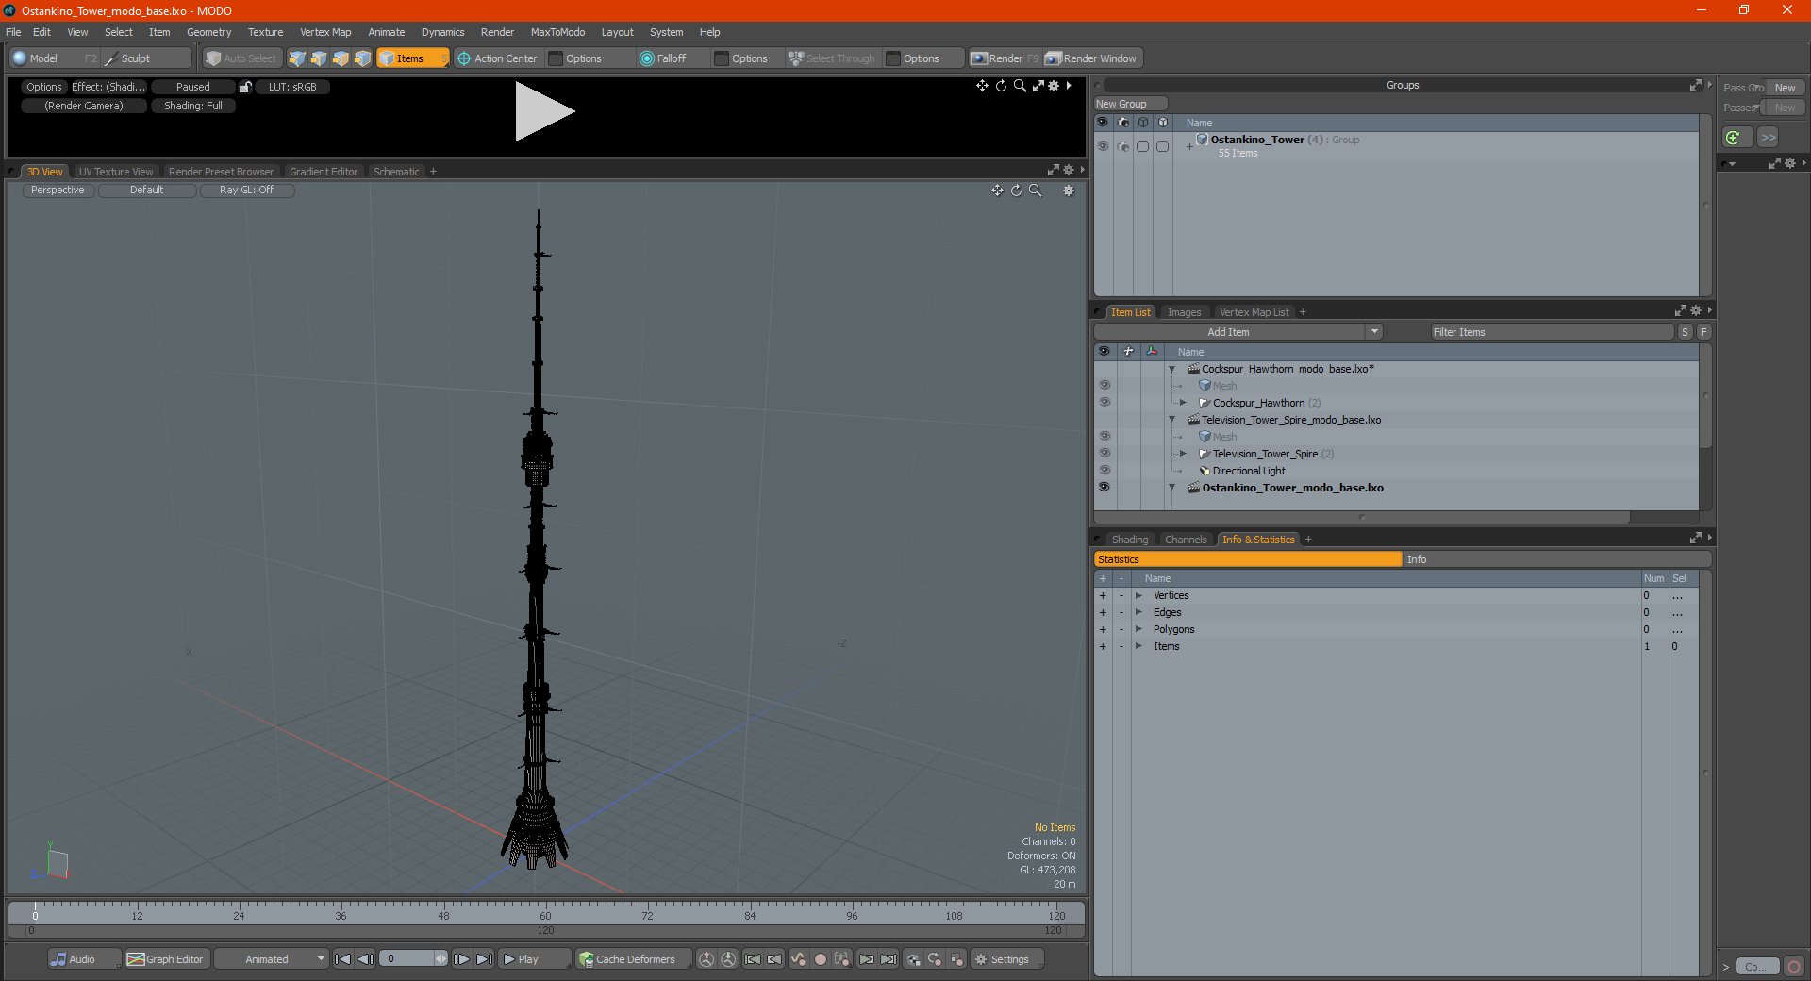Open Render Window

coord(1092,58)
